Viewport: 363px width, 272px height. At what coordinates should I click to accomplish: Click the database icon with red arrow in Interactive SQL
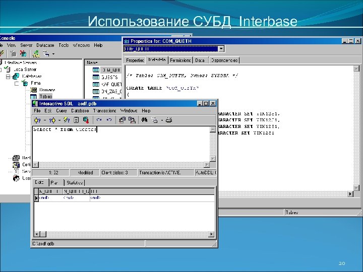click(x=86, y=120)
